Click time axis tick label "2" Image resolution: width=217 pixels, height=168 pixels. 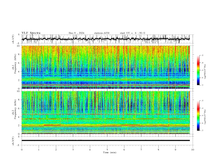coord(56,150)
